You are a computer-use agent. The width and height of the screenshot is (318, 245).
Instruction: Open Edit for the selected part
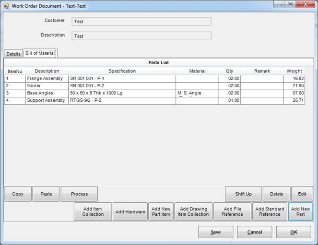302,194
